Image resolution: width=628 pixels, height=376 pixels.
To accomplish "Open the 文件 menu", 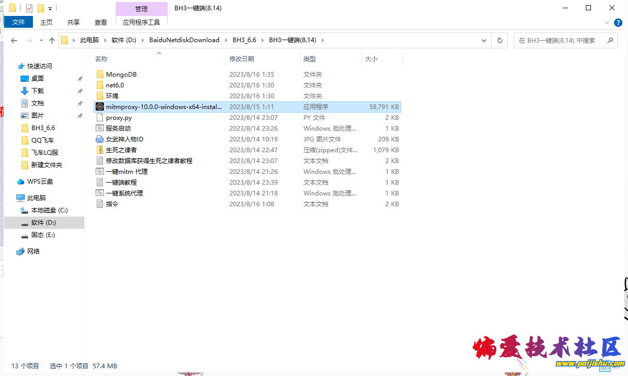I will tap(19, 22).
